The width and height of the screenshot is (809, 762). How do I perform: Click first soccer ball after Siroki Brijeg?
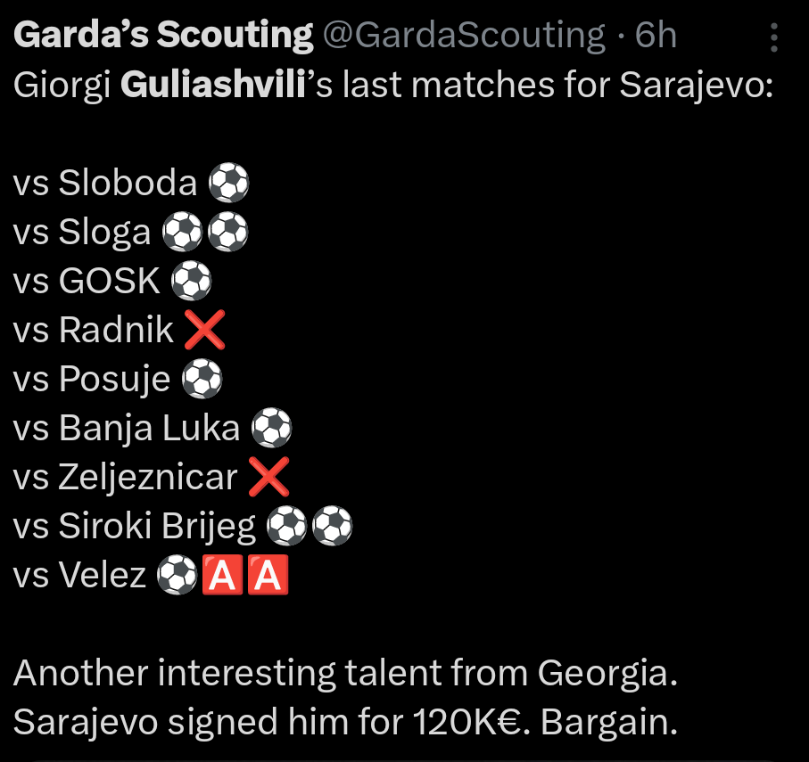287,525
